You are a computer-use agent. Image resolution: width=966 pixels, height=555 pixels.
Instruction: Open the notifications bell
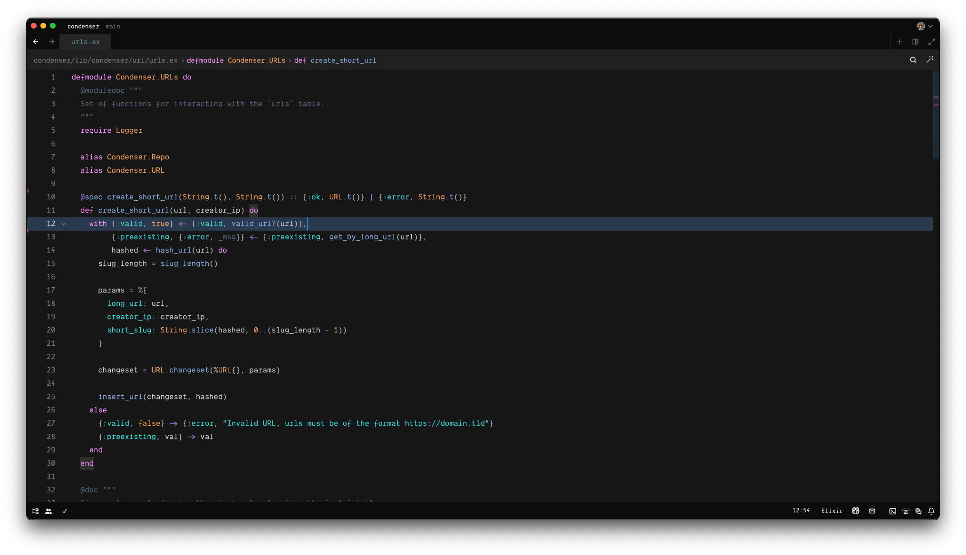[931, 511]
